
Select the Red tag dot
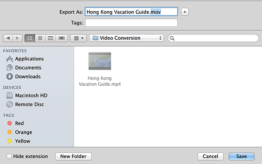coord(10,123)
